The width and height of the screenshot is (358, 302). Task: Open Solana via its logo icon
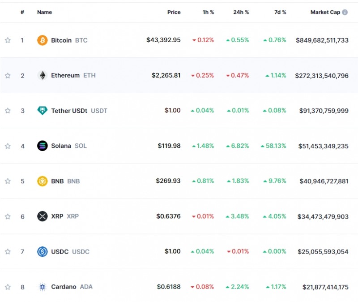coord(43,146)
